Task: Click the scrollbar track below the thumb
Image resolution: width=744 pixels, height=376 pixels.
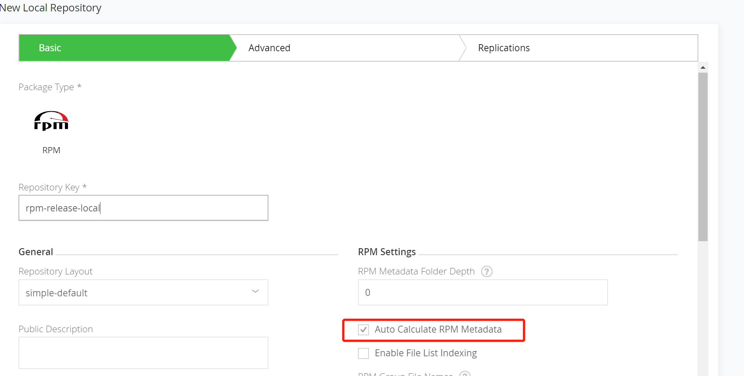Action: [x=703, y=306]
